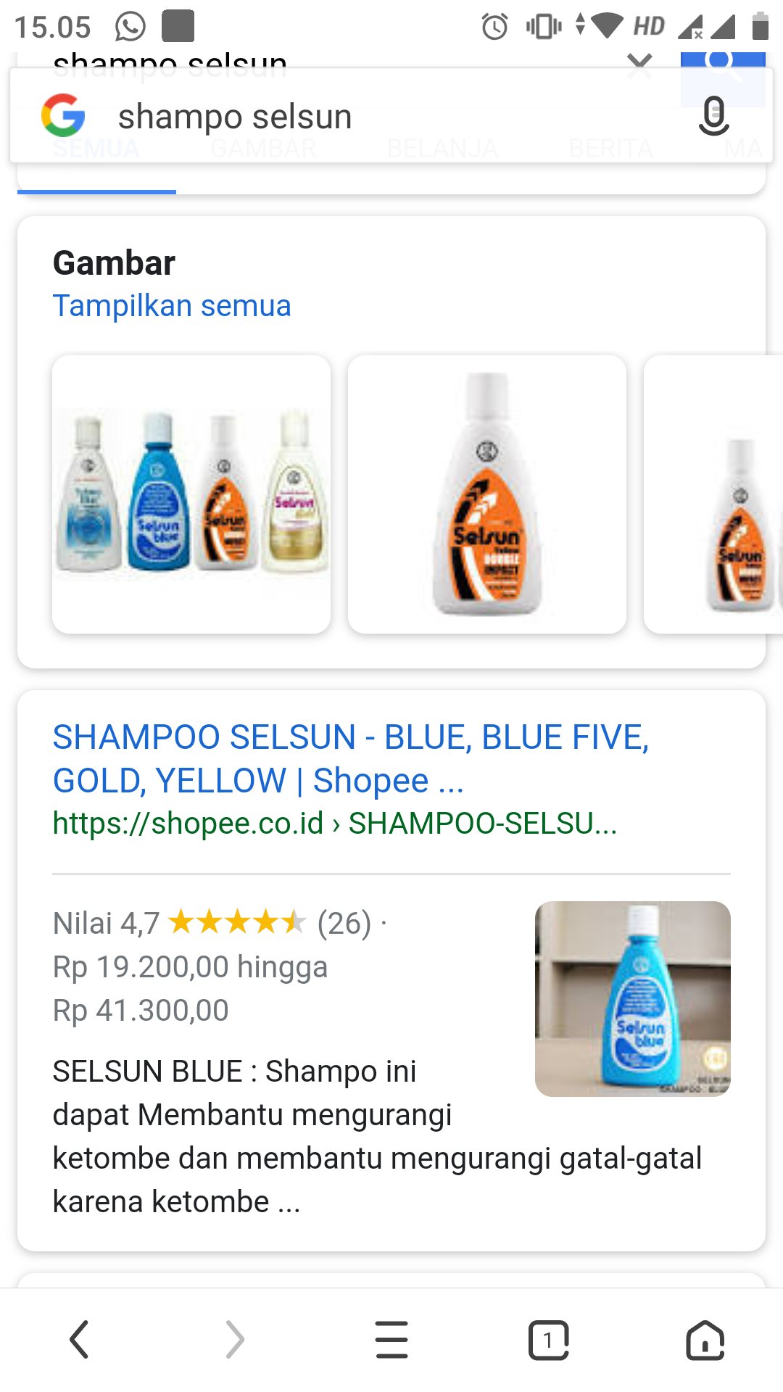The image size is (783, 1392).
Task: Go back with browser back arrow
Action: (x=78, y=1339)
